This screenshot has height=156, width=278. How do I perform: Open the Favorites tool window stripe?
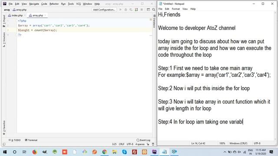pos(4,127)
